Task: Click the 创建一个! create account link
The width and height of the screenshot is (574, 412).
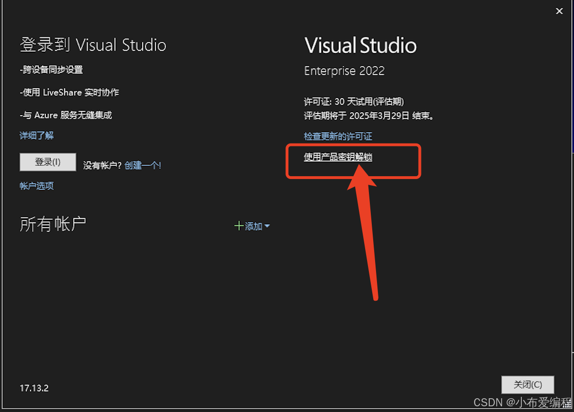Action: tap(143, 165)
